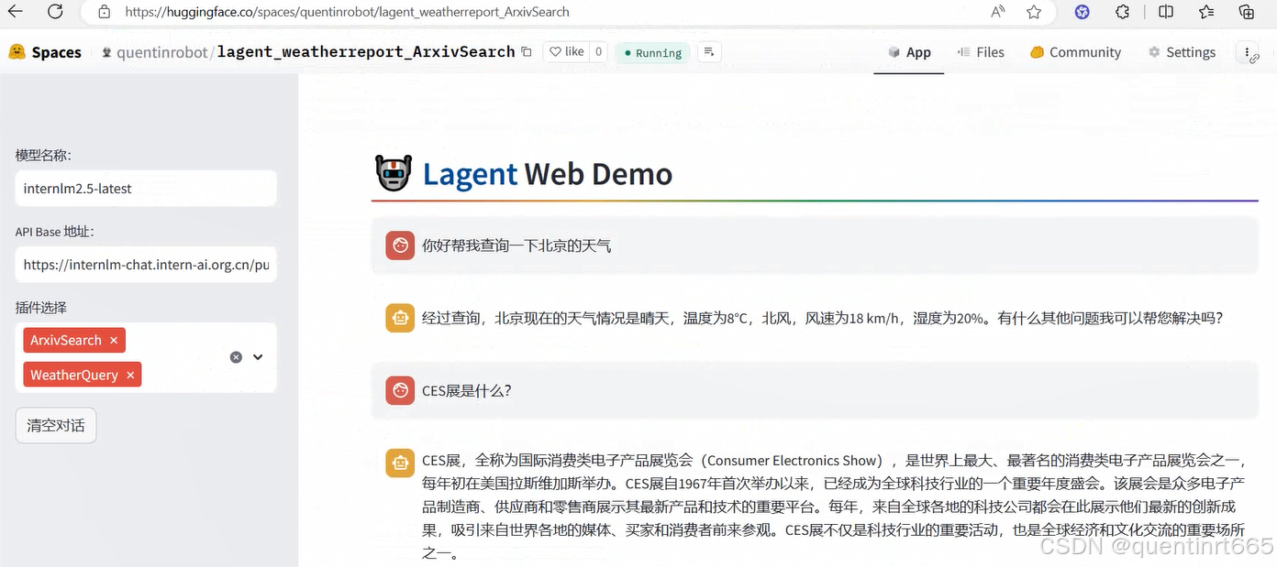Click the ArxivSearch tag text
Image resolution: width=1277 pixels, height=567 pixels.
66,340
